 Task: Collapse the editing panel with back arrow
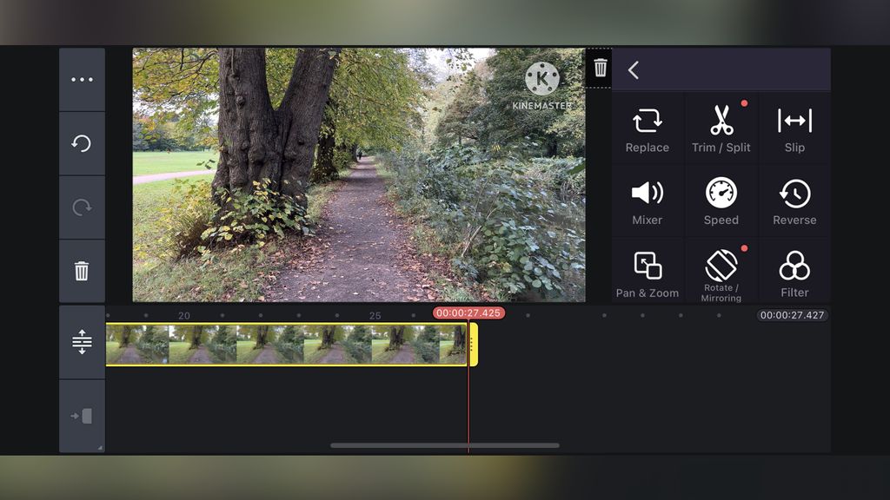coord(634,69)
